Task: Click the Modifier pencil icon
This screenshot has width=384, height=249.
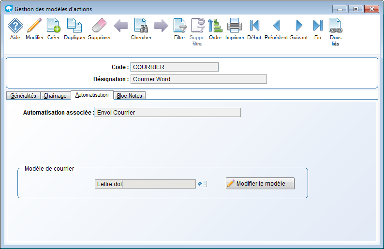Action: coord(34,26)
